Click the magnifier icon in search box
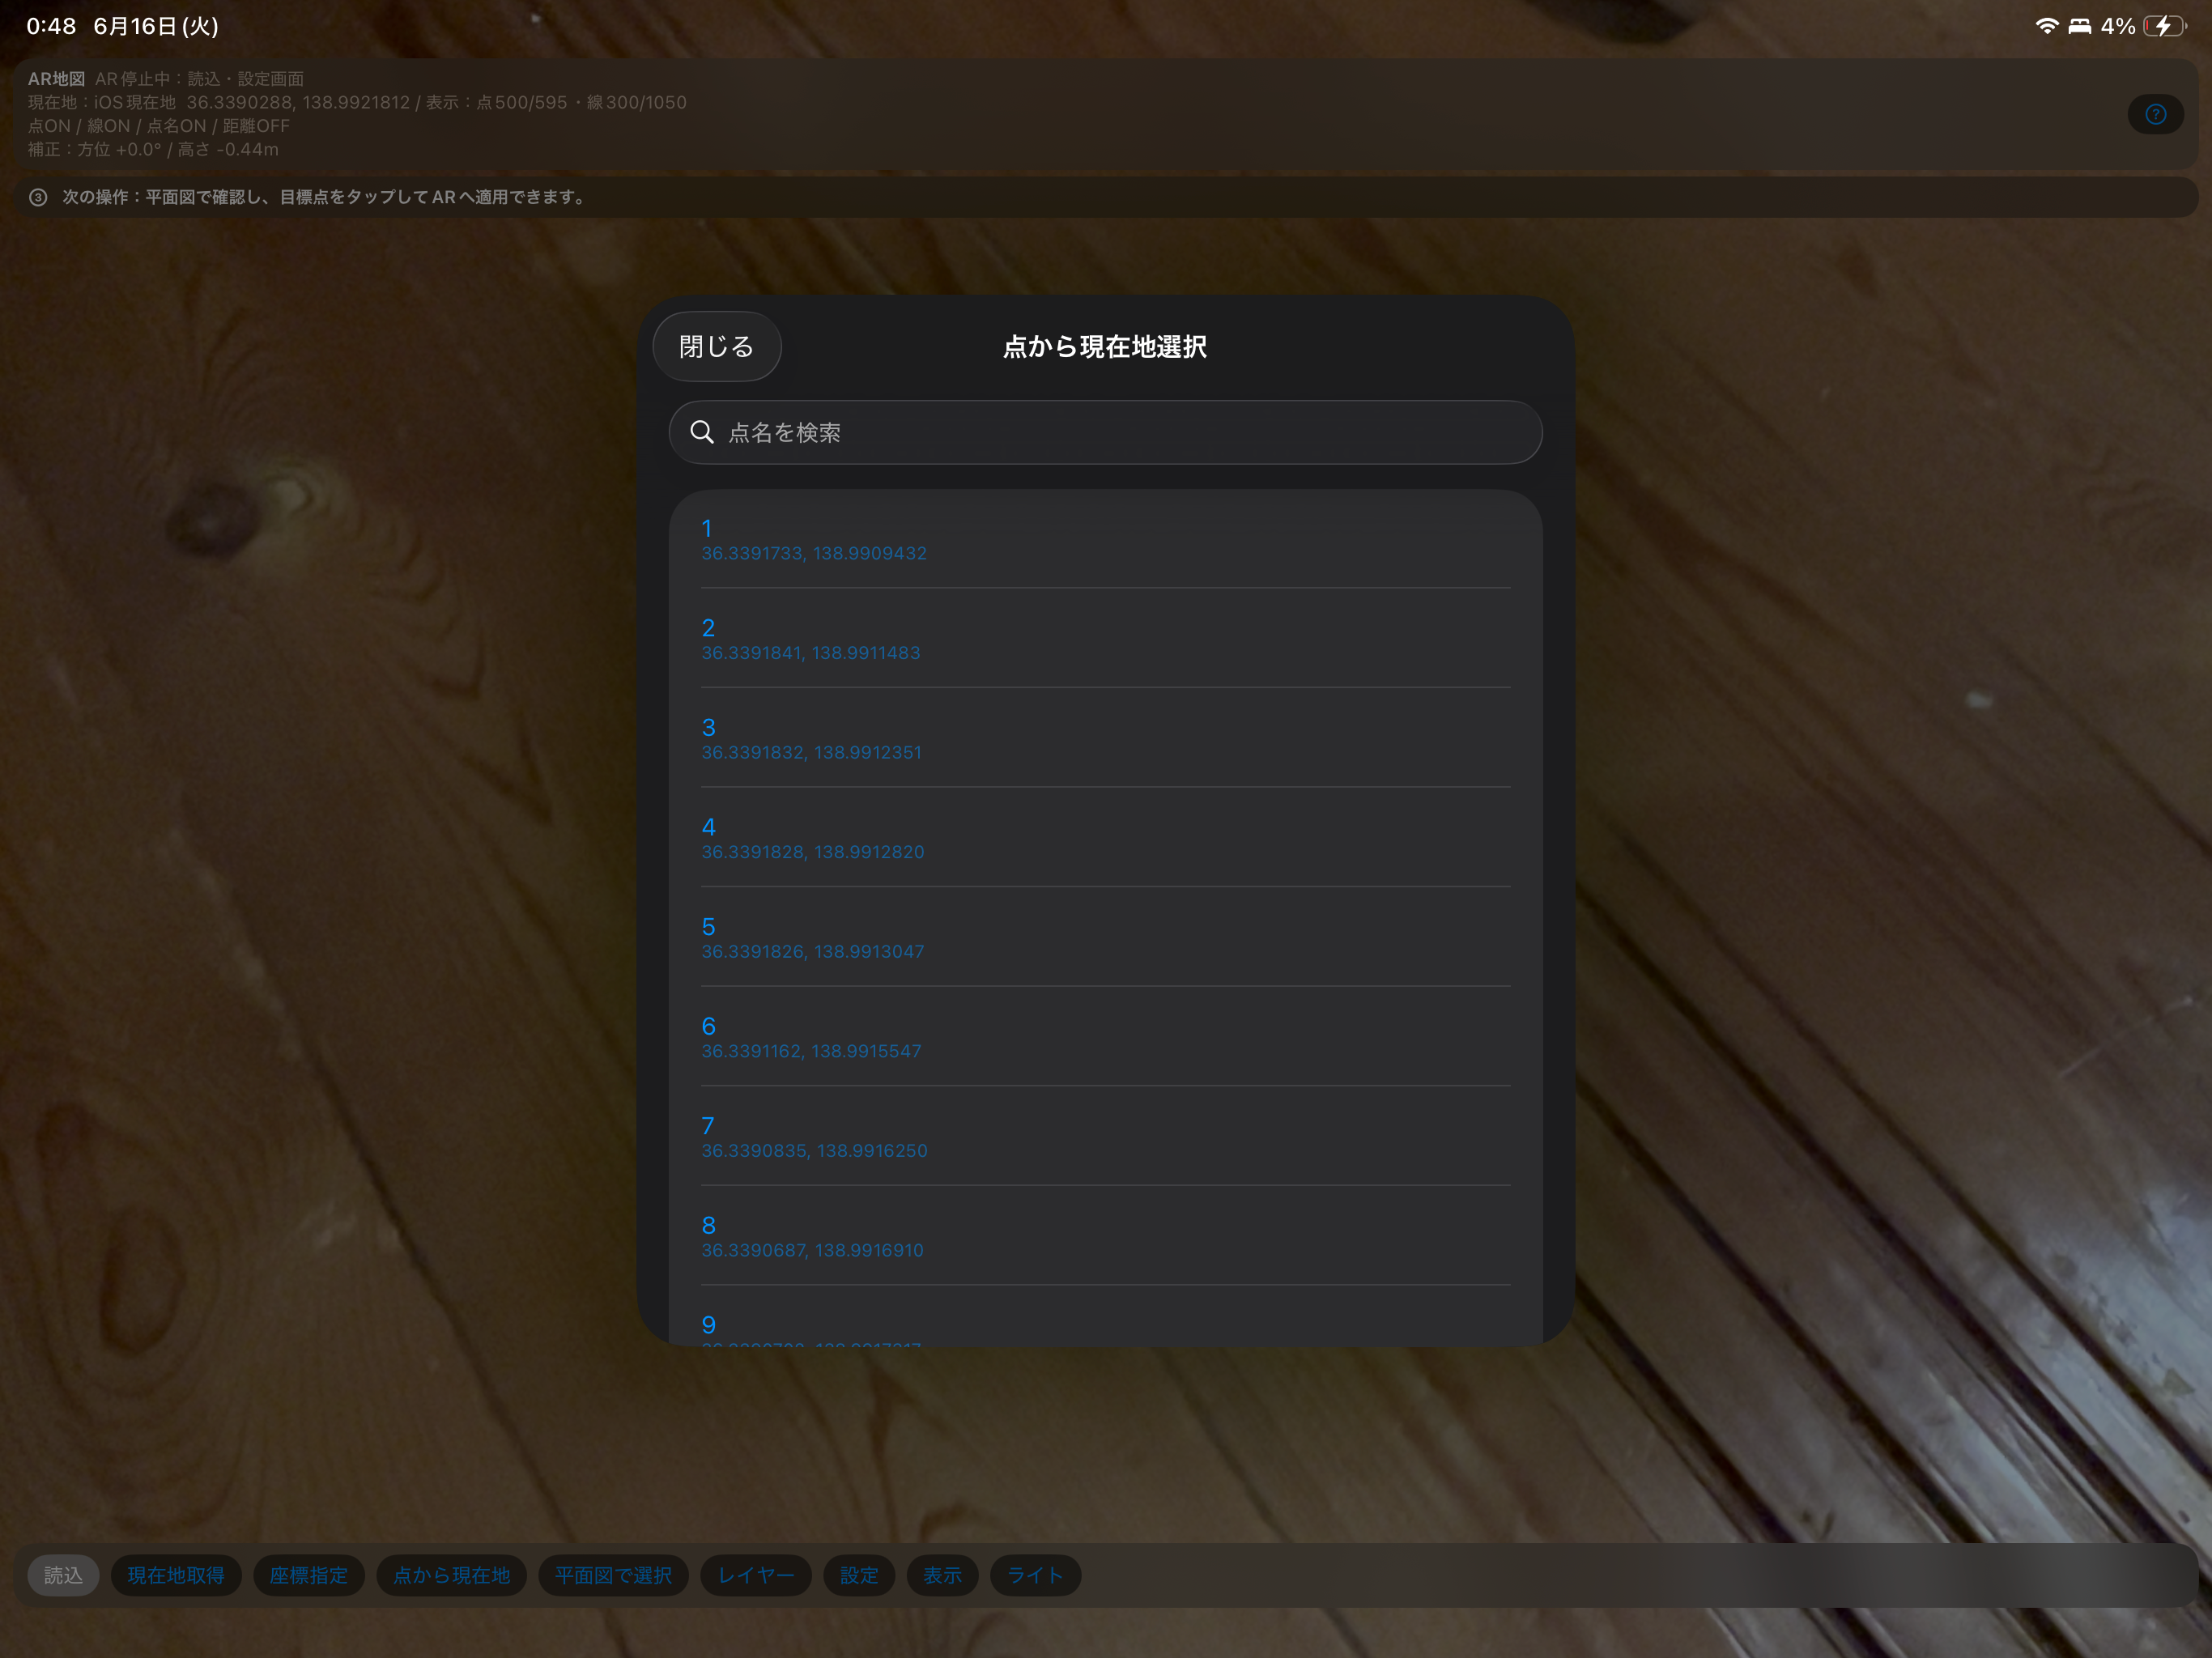This screenshot has width=2212, height=1658. tap(702, 432)
